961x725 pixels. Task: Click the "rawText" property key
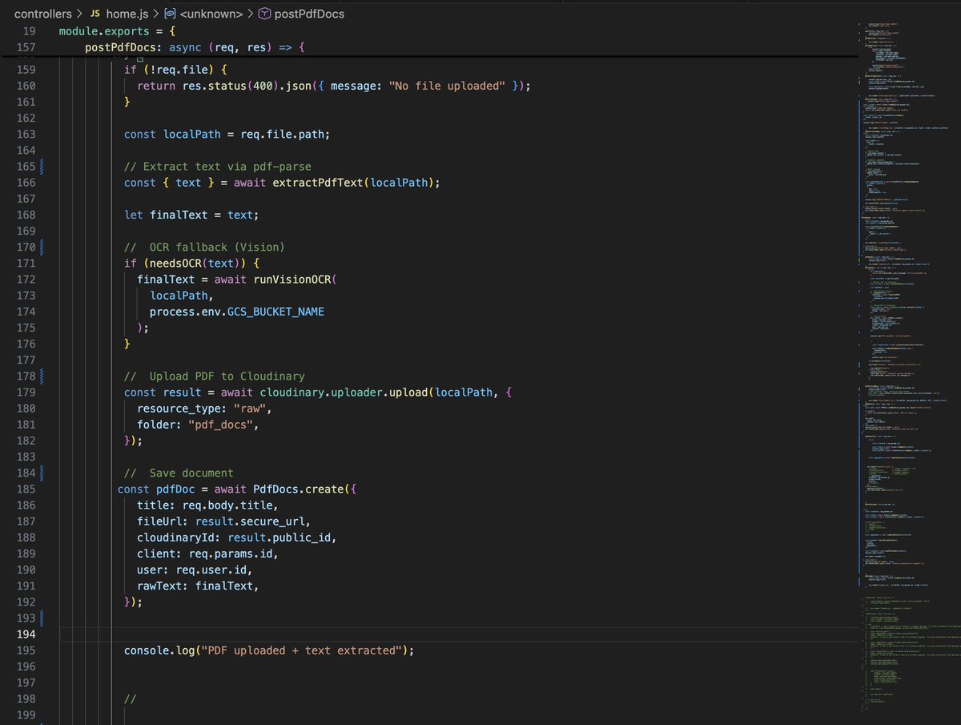click(x=159, y=586)
